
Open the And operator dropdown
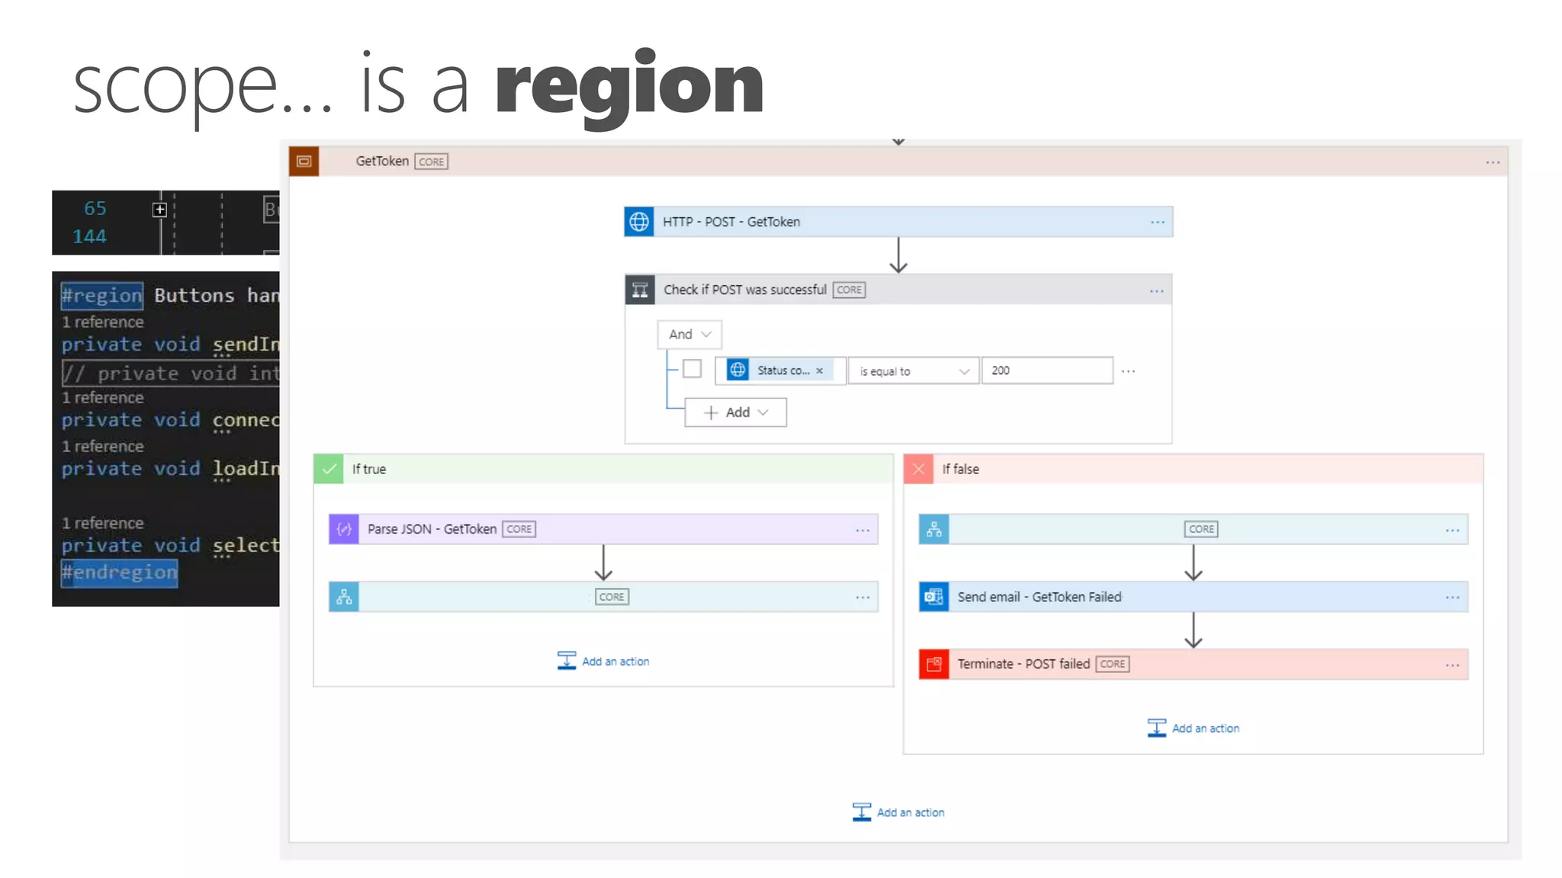689,335
